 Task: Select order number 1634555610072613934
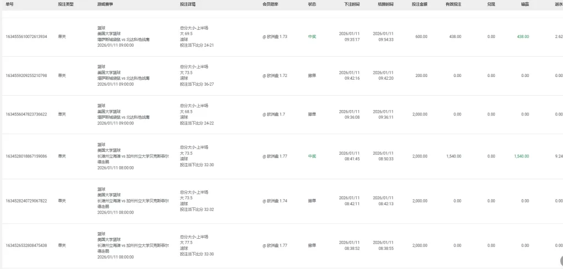[26, 37]
